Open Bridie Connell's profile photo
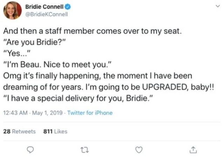Image resolution: width=224 pixels, height=158 pixels. point(13,10)
